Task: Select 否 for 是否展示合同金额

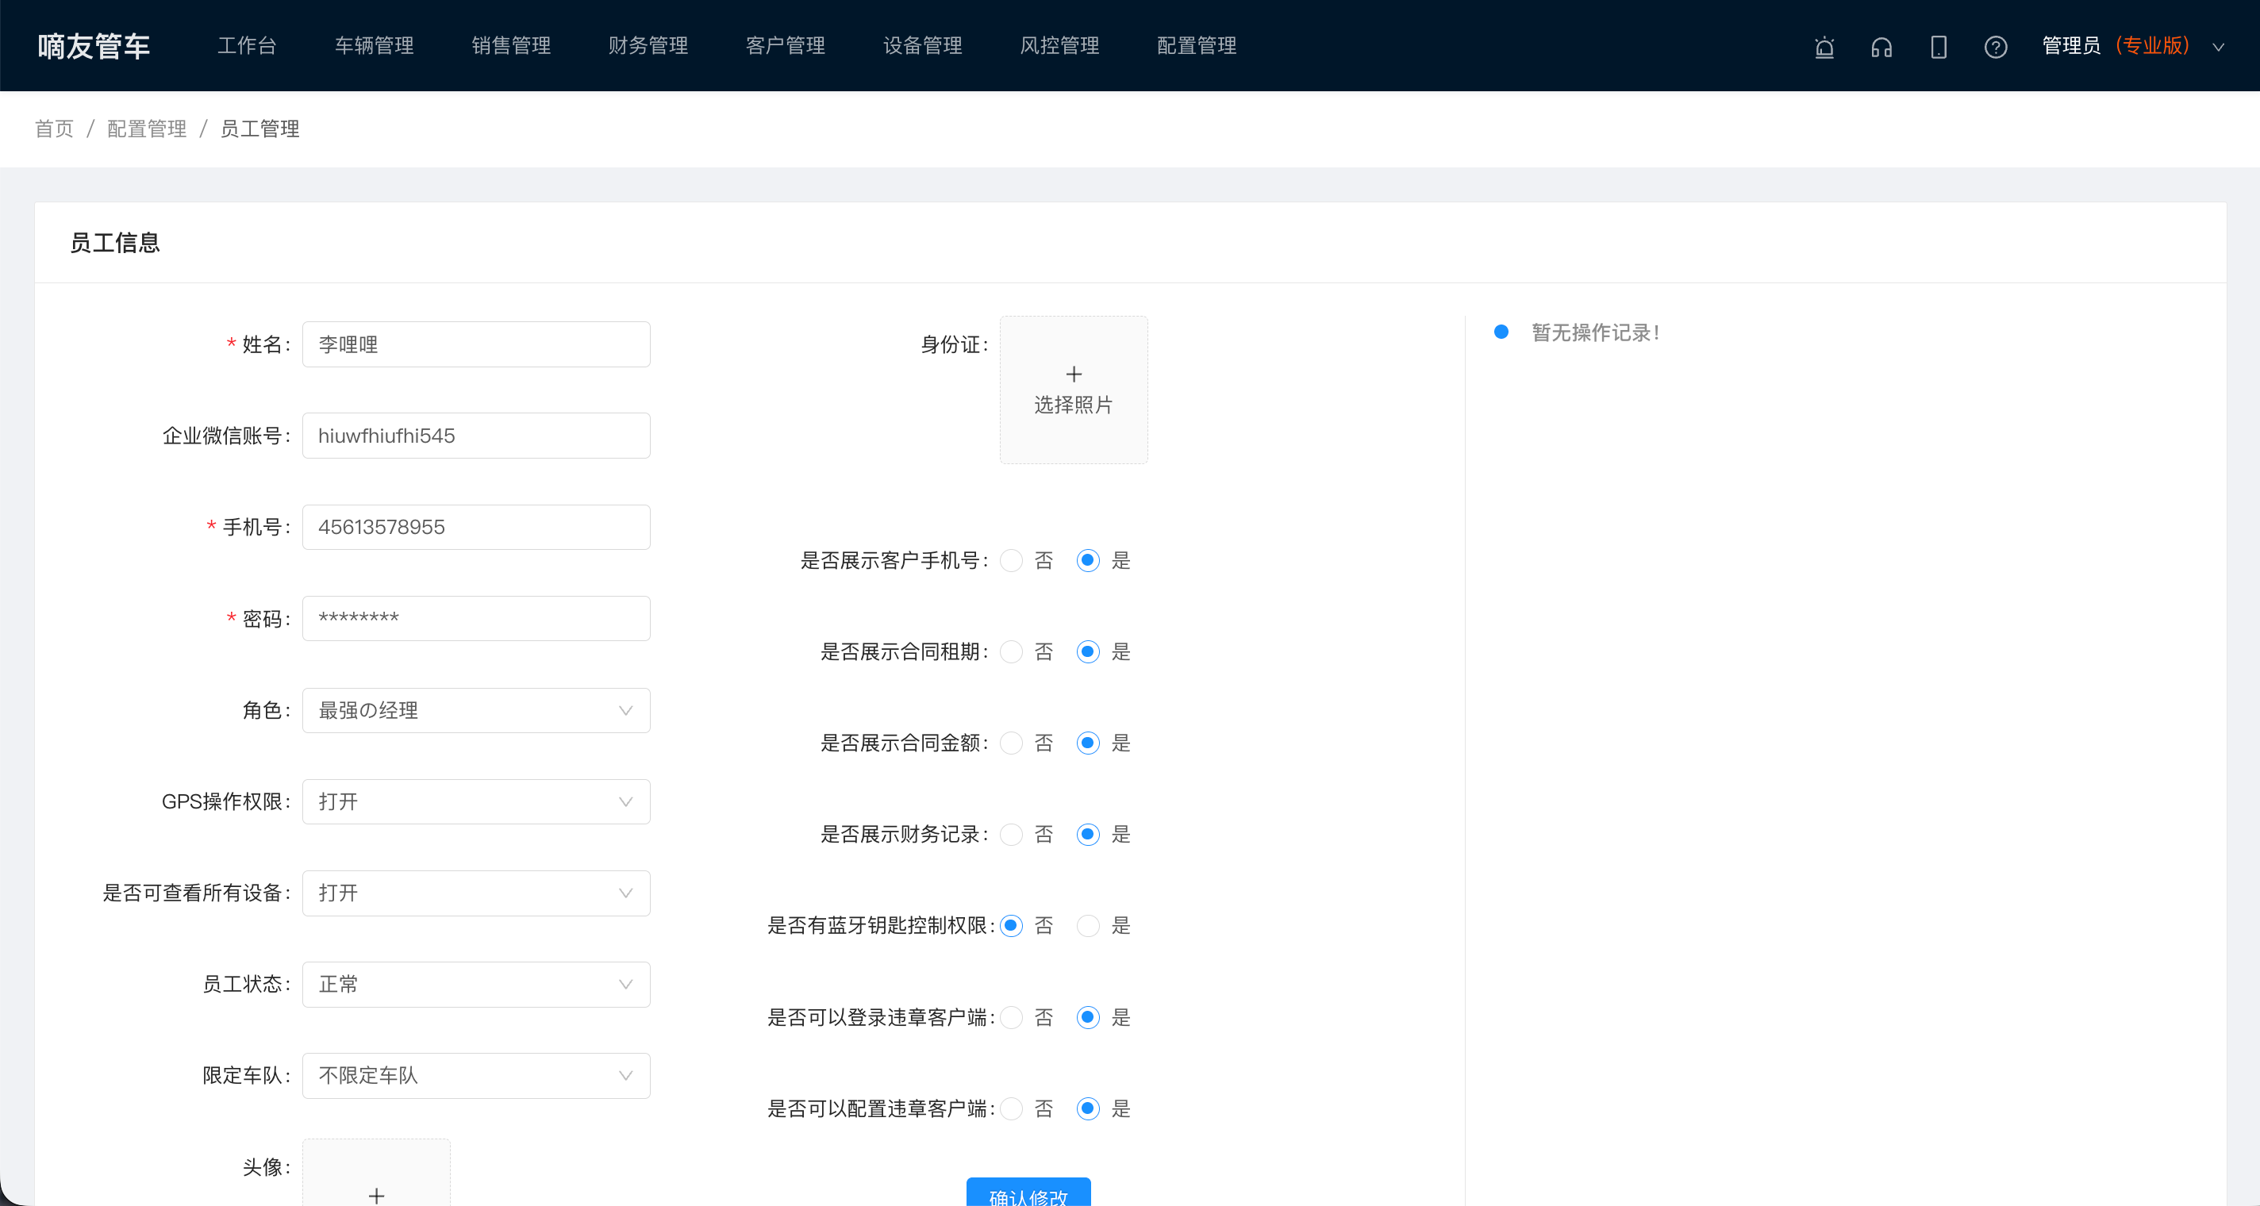Action: pyautogui.click(x=1011, y=743)
